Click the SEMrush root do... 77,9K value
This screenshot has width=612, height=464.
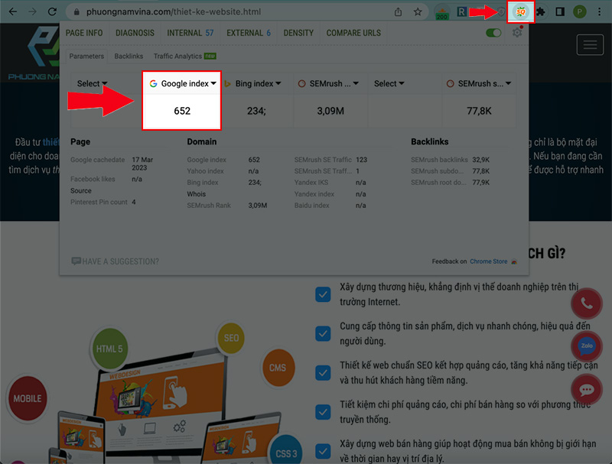pyautogui.click(x=480, y=183)
